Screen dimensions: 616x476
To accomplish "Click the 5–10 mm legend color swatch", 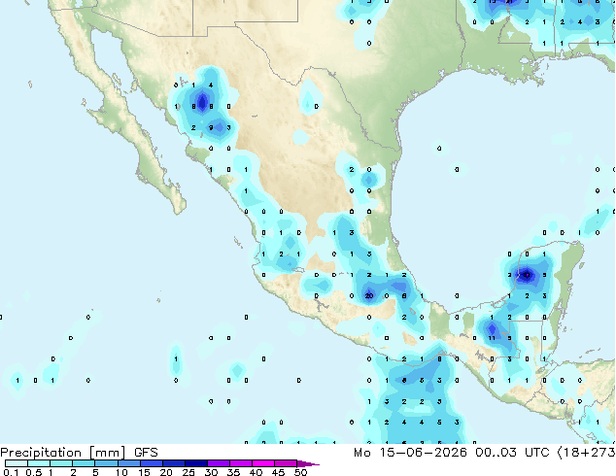I will (x=106, y=463).
